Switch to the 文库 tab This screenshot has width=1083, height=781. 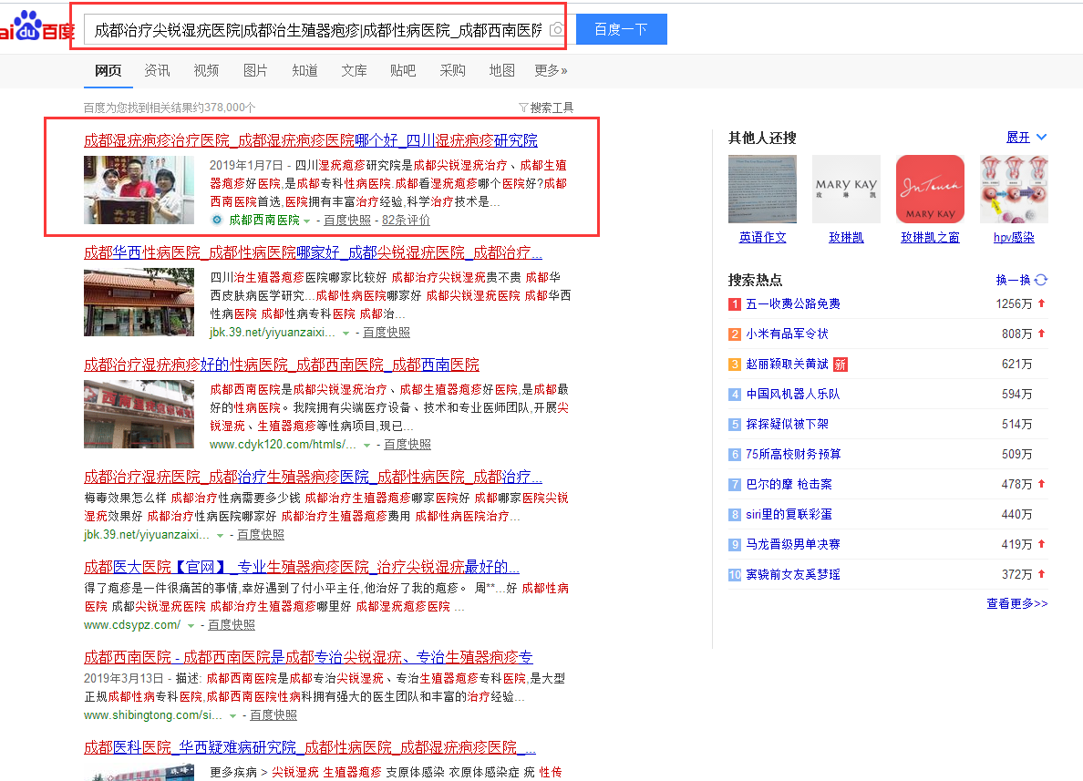pyautogui.click(x=354, y=70)
